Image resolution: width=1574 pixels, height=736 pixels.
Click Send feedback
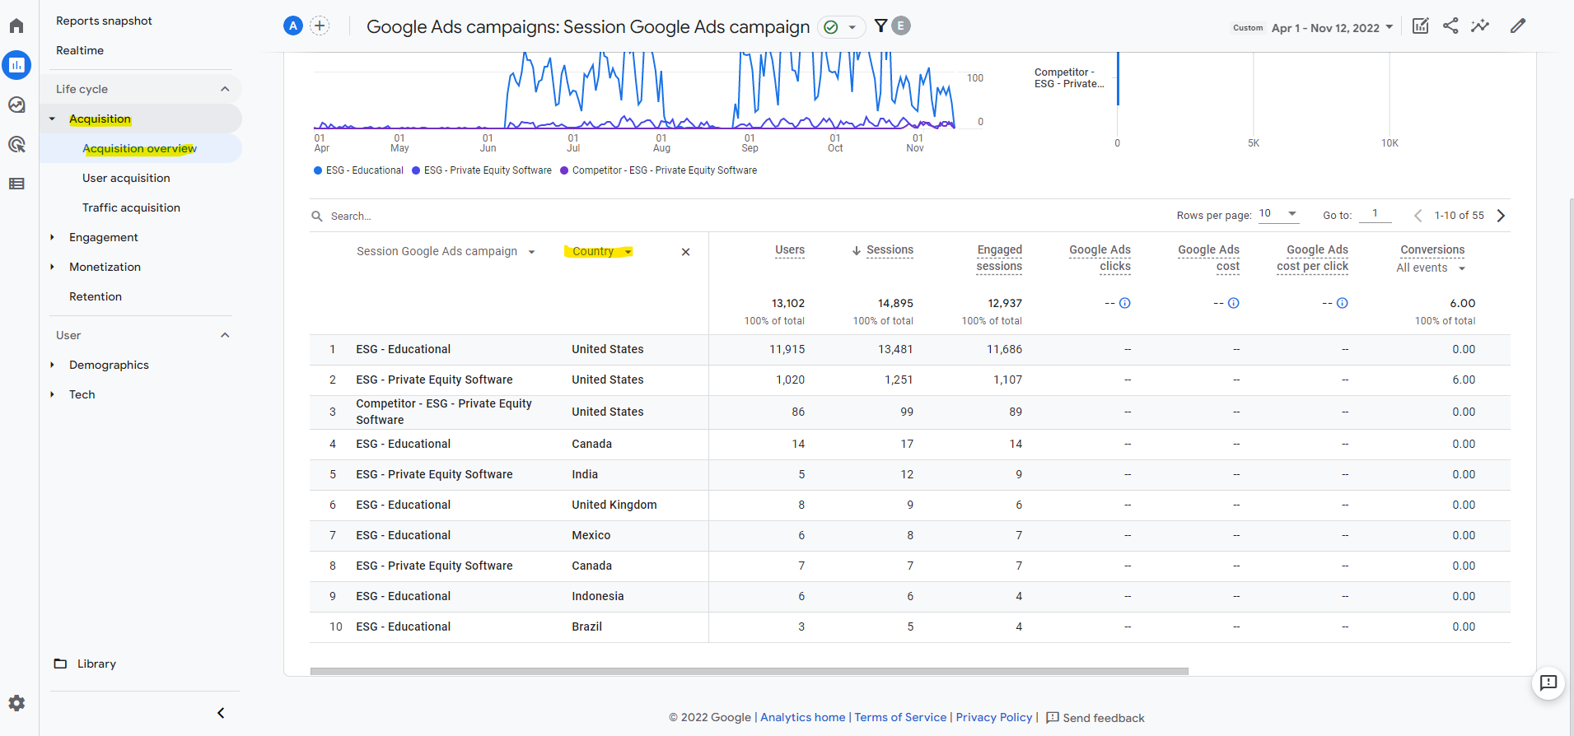[1095, 718]
